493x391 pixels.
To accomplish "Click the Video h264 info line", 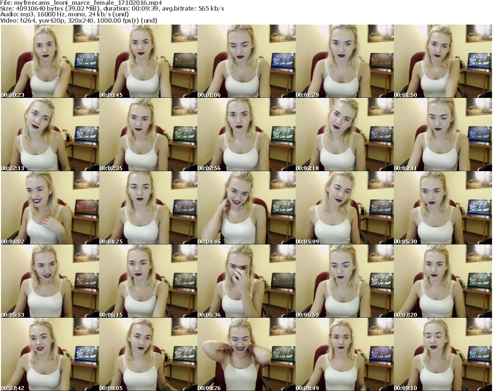I will click(x=78, y=20).
